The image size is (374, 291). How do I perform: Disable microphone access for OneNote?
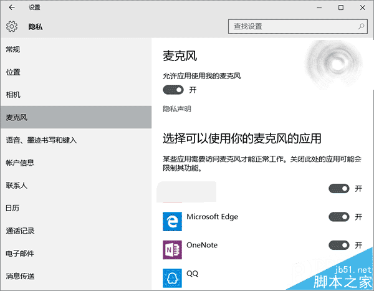[339, 245]
